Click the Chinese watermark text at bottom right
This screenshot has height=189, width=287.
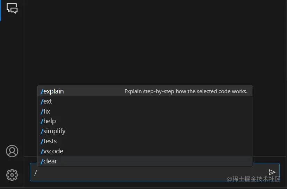point(253,179)
